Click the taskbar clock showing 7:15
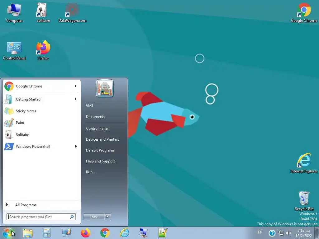This screenshot has width=319, height=239. tap(303, 233)
